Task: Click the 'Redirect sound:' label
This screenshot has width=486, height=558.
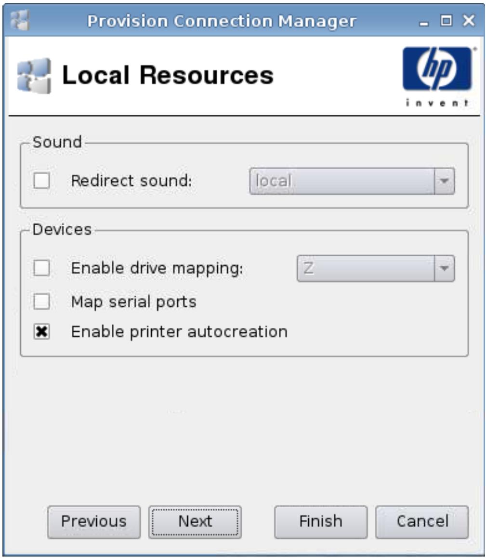Action: pos(131,181)
